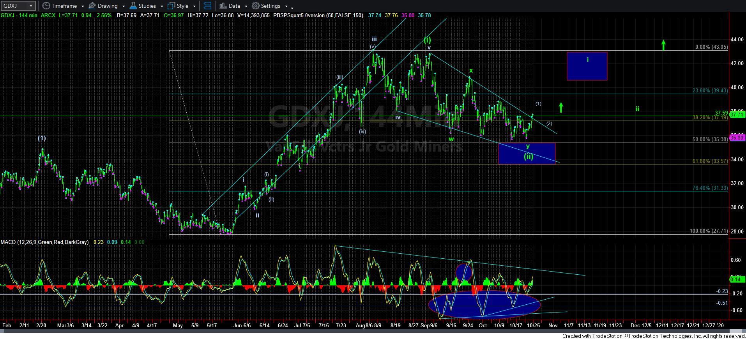Select the 100.00% (27.71) Fibonacci label
The image size is (746, 339).
709,231
